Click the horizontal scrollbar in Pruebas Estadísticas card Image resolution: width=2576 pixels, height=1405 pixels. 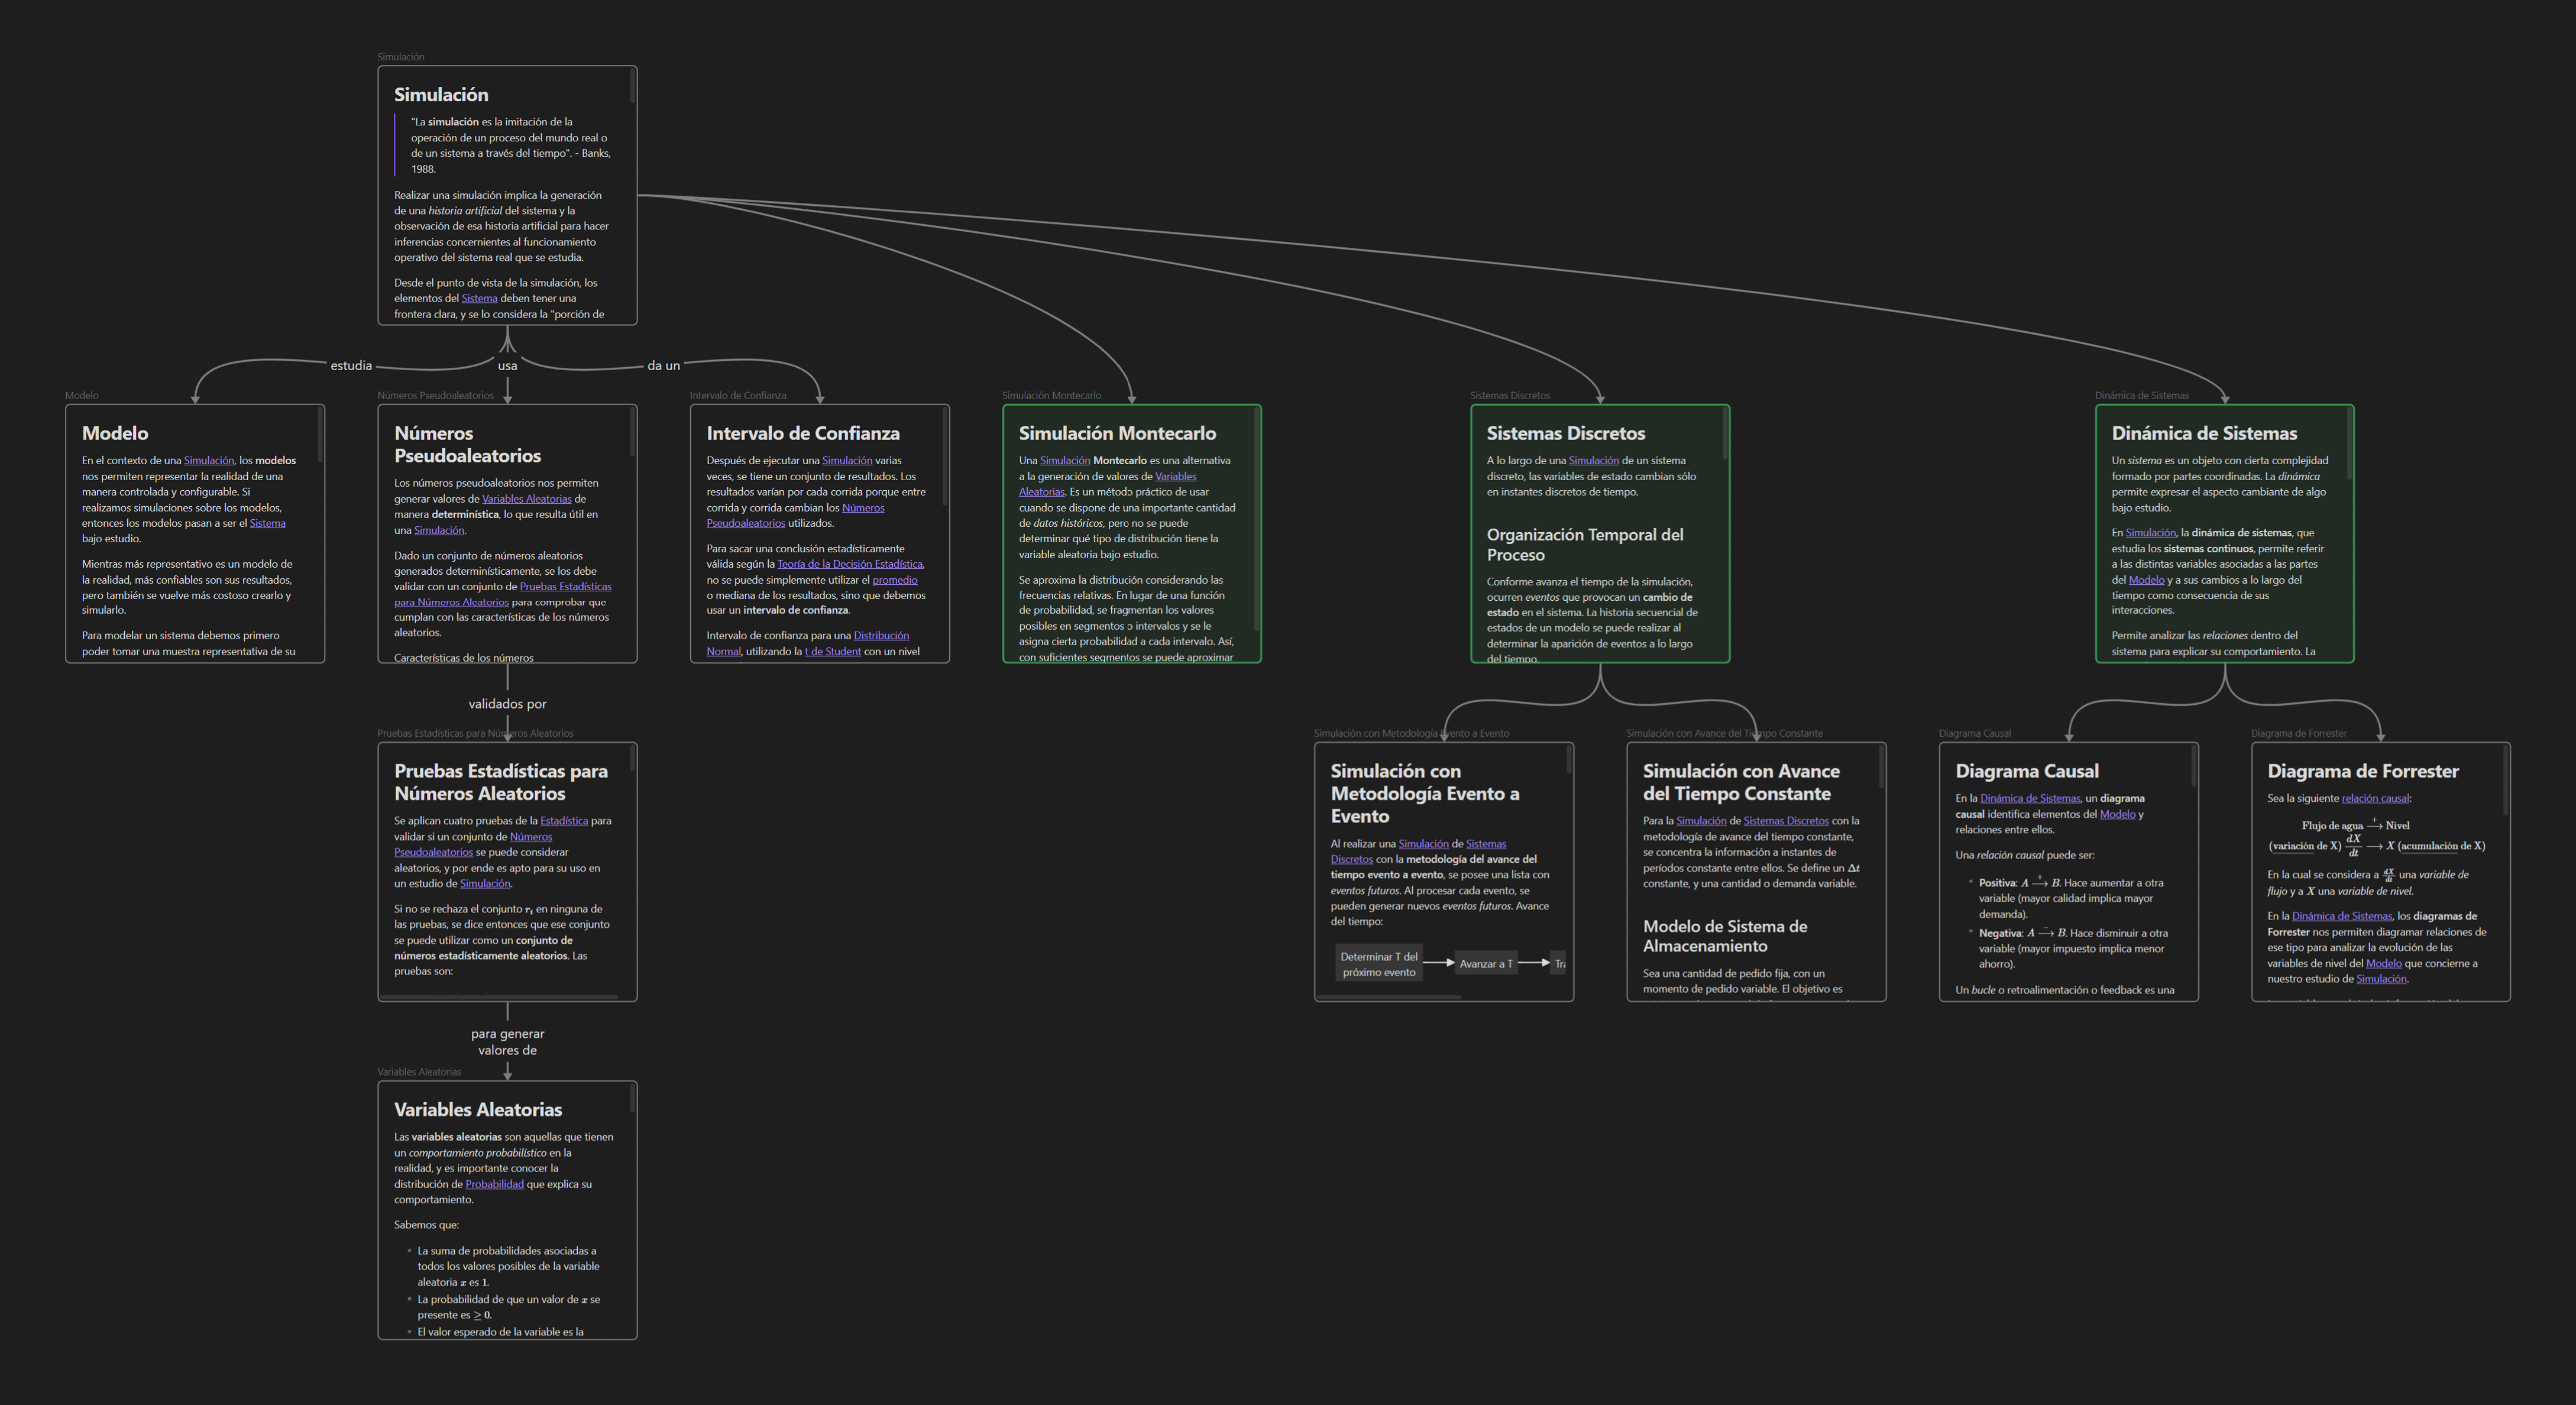[500, 997]
